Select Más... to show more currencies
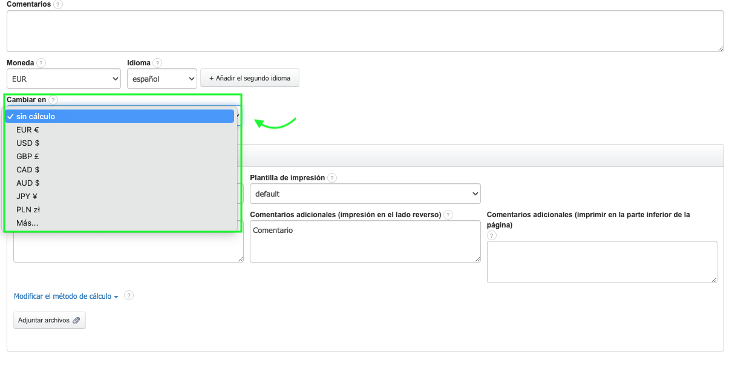The width and height of the screenshot is (738, 366). (x=27, y=223)
